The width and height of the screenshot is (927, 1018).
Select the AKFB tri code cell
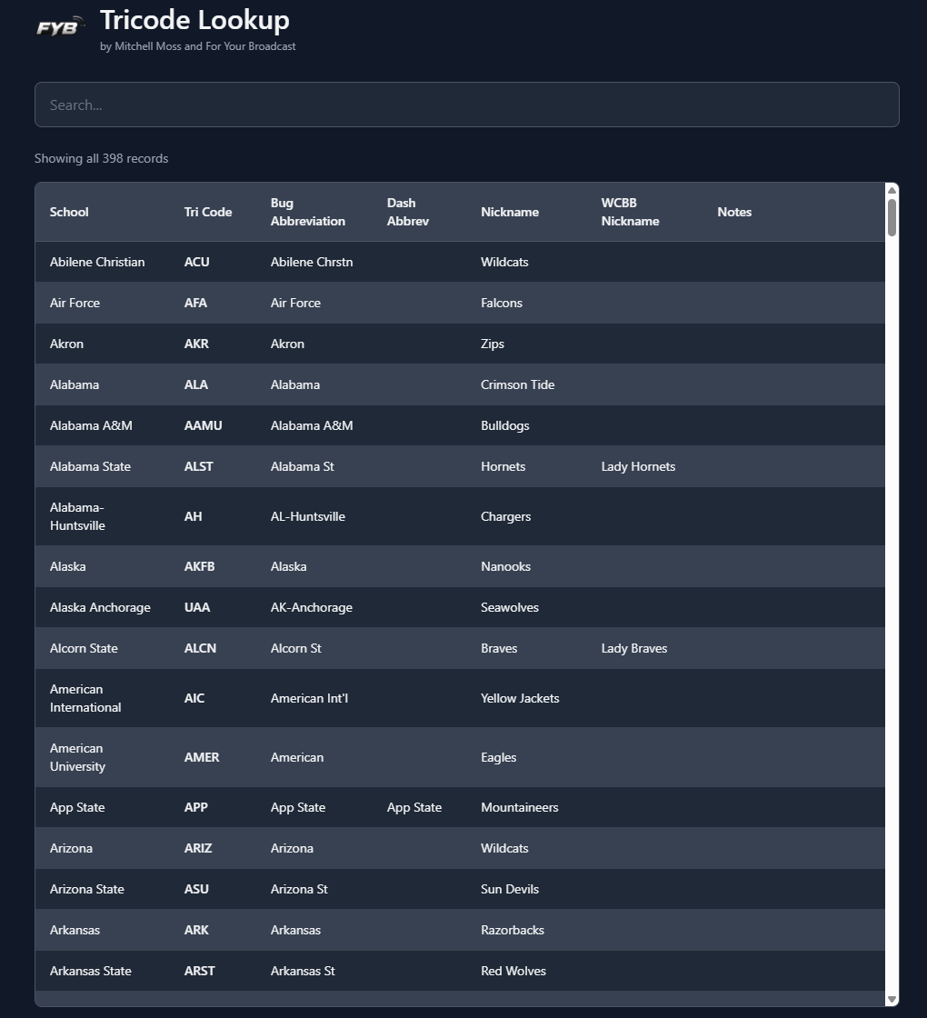coord(199,566)
